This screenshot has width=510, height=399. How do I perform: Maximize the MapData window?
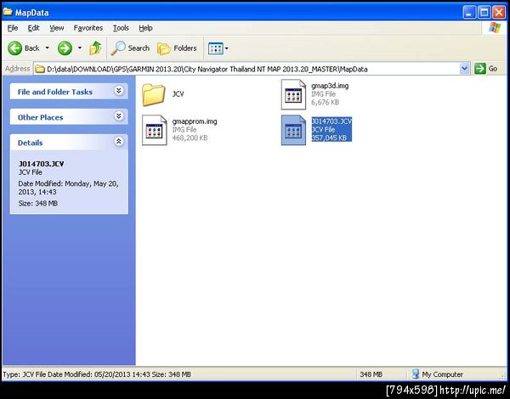tap(484, 13)
